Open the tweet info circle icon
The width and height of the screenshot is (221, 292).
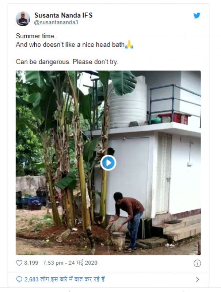[197, 263]
